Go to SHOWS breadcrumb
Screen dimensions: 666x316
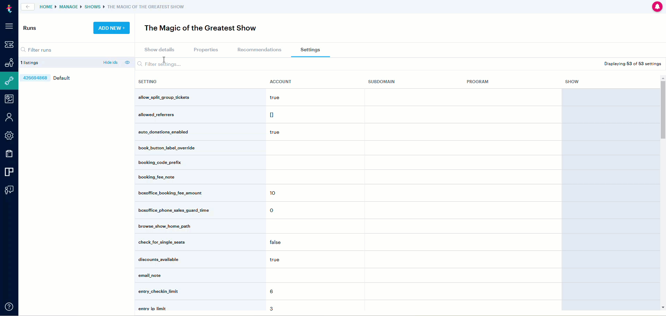coord(92,7)
